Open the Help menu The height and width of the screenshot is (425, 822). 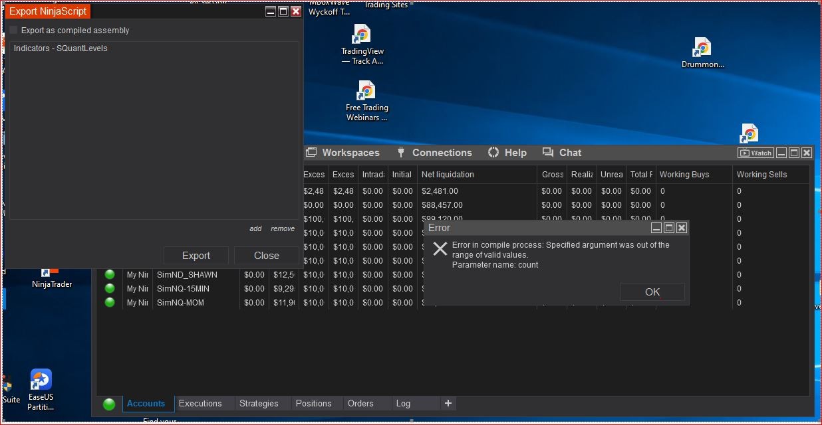(x=507, y=153)
